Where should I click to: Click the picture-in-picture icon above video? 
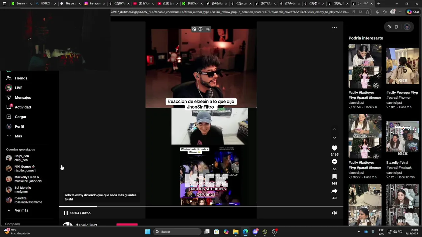tap(194, 29)
